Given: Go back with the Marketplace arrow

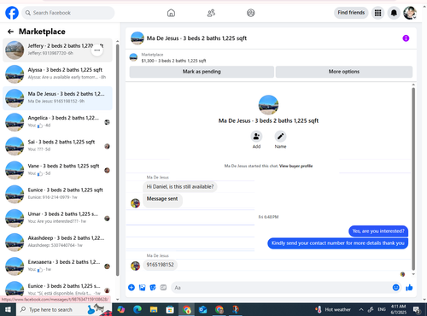Looking at the screenshot, I should point(10,32).
